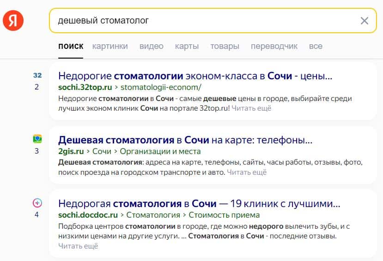The height and width of the screenshot is (261, 383).
Task: Expand «Читать ещё» in the 2GIS snippet
Action: [247, 172]
